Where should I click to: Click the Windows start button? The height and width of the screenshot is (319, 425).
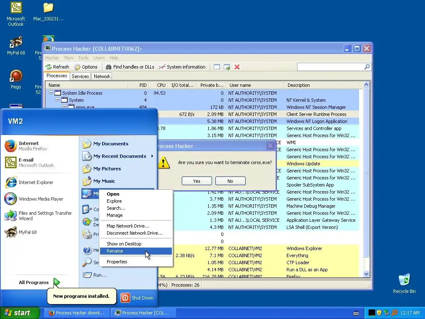[x=20, y=313]
